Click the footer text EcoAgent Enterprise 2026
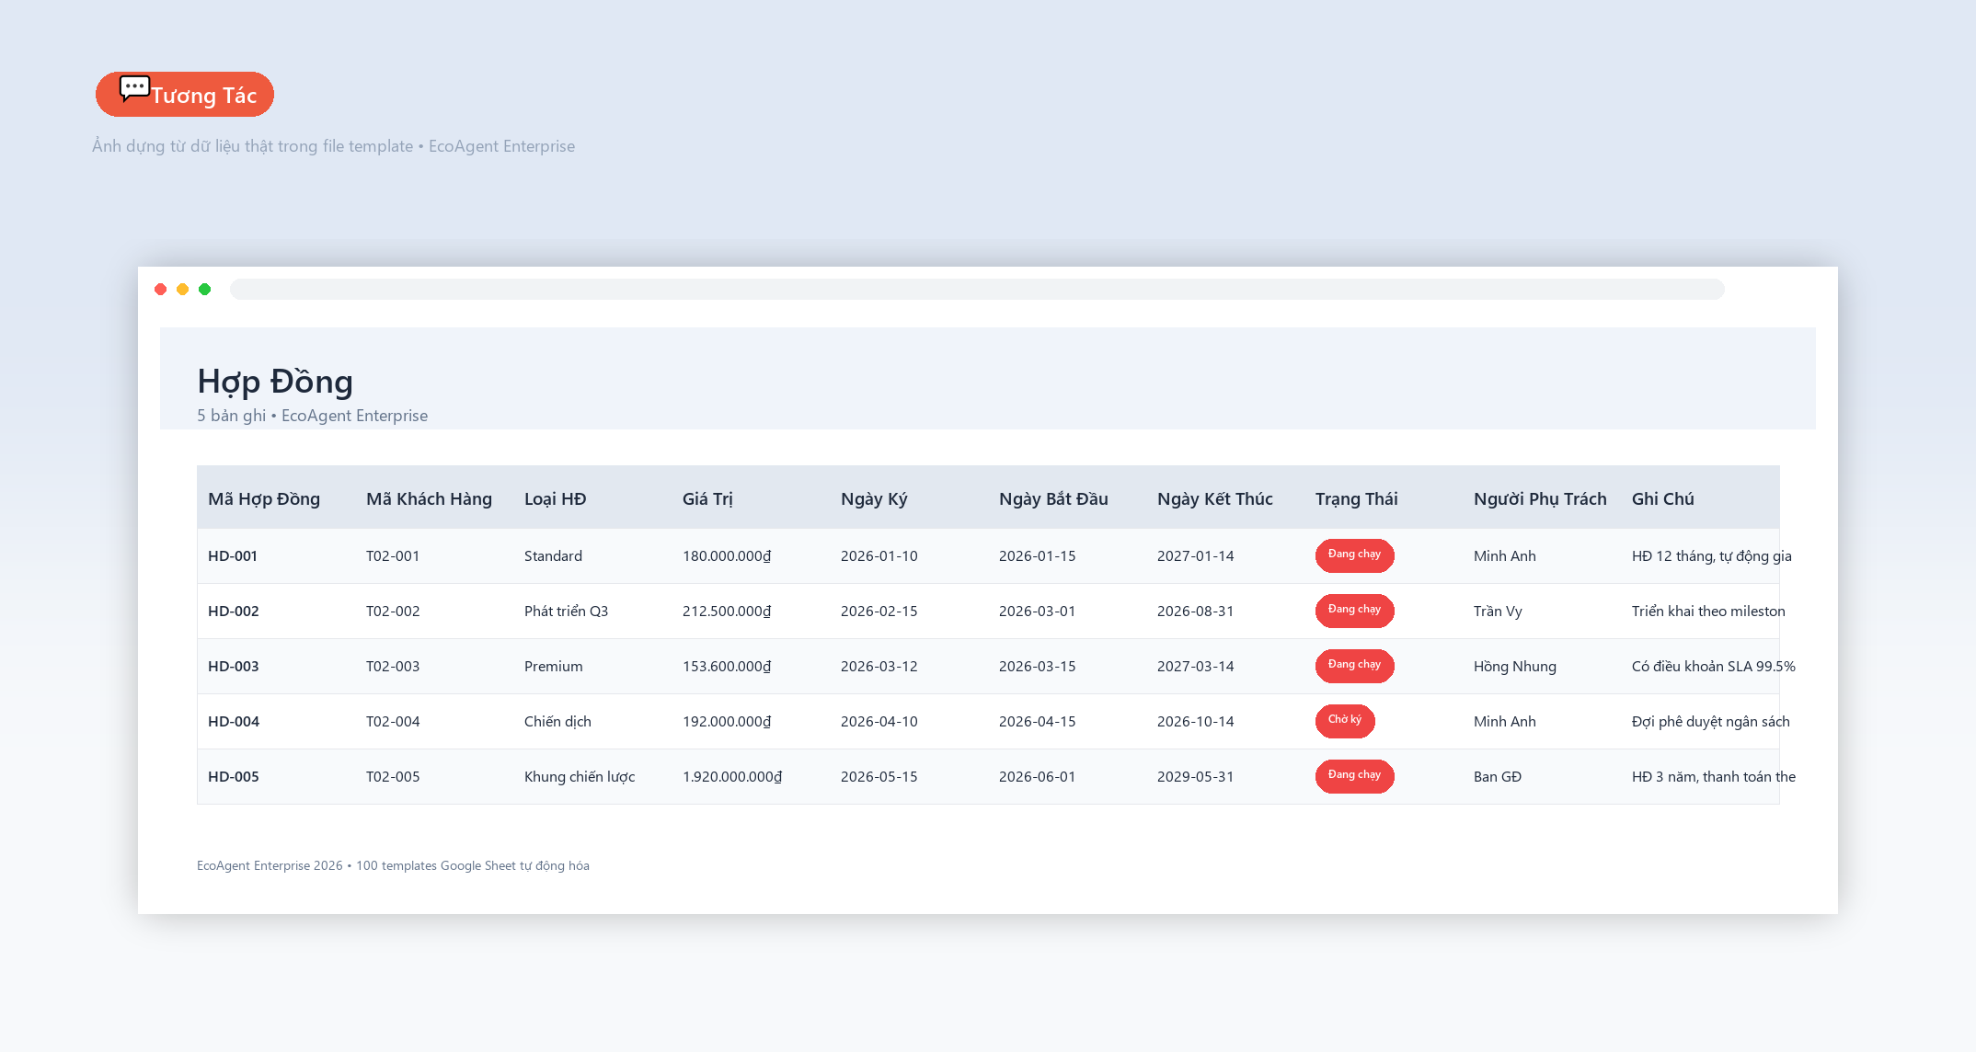Viewport: 1976px width, 1052px height. tap(270, 866)
